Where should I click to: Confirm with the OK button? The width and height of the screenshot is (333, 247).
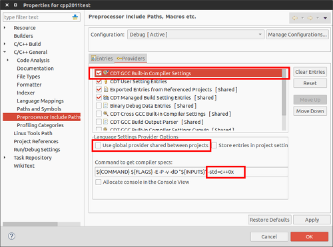pos(310,236)
